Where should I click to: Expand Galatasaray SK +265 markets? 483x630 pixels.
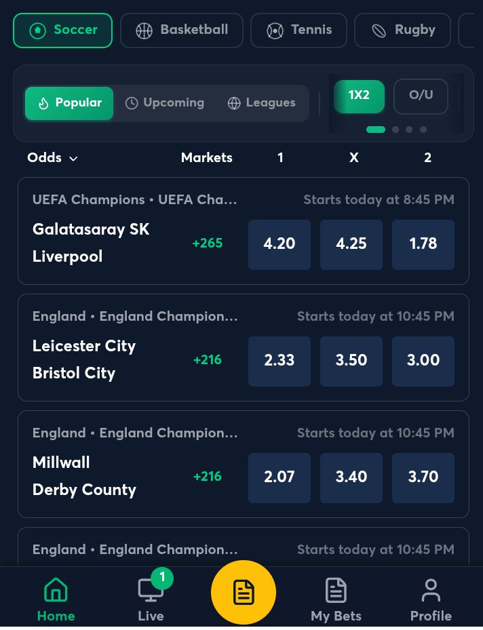point(207,243)
